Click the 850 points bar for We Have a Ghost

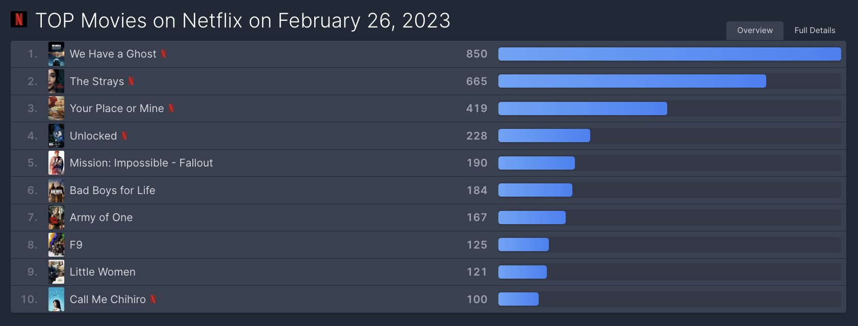pyautogui.click(x=670, y=54)
